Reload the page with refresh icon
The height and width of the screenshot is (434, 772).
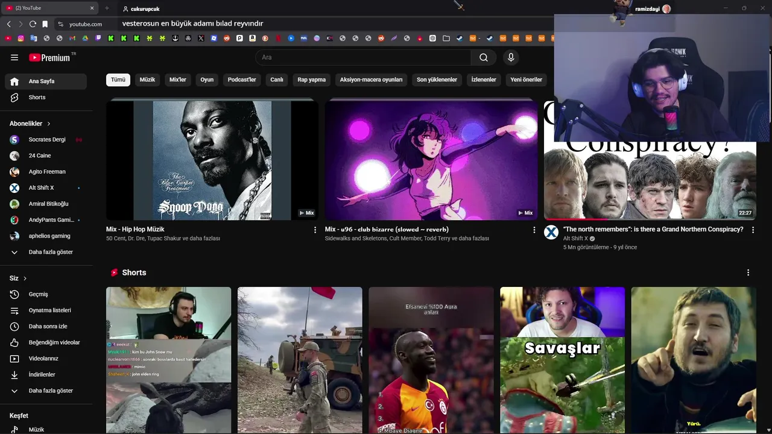[33, 24]
